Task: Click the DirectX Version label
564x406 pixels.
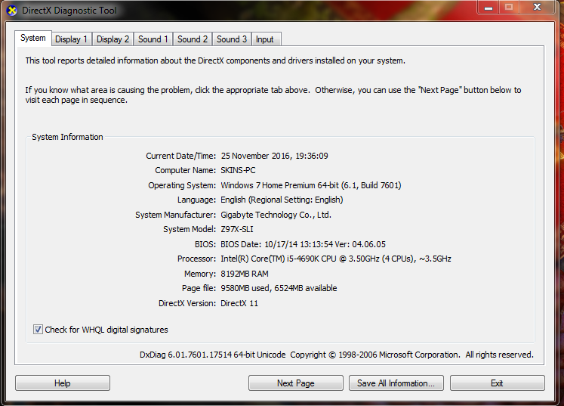Action: [x=187, y=303]
